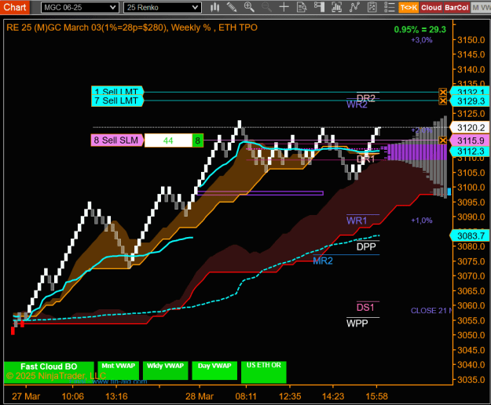Toggle the partially visible M VW button
This screenshot has width=491, height=405.
click(481, 8)
